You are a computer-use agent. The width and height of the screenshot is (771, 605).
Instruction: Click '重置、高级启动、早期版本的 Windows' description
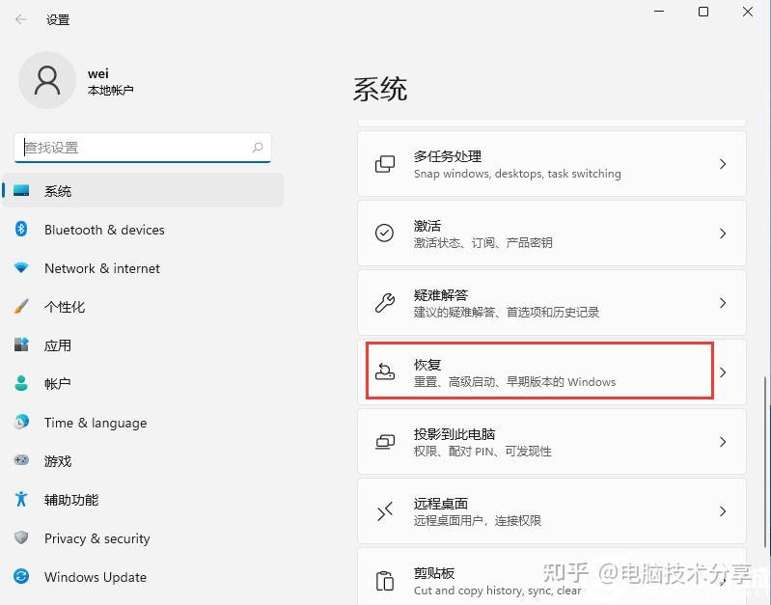[x=514, y=382]
